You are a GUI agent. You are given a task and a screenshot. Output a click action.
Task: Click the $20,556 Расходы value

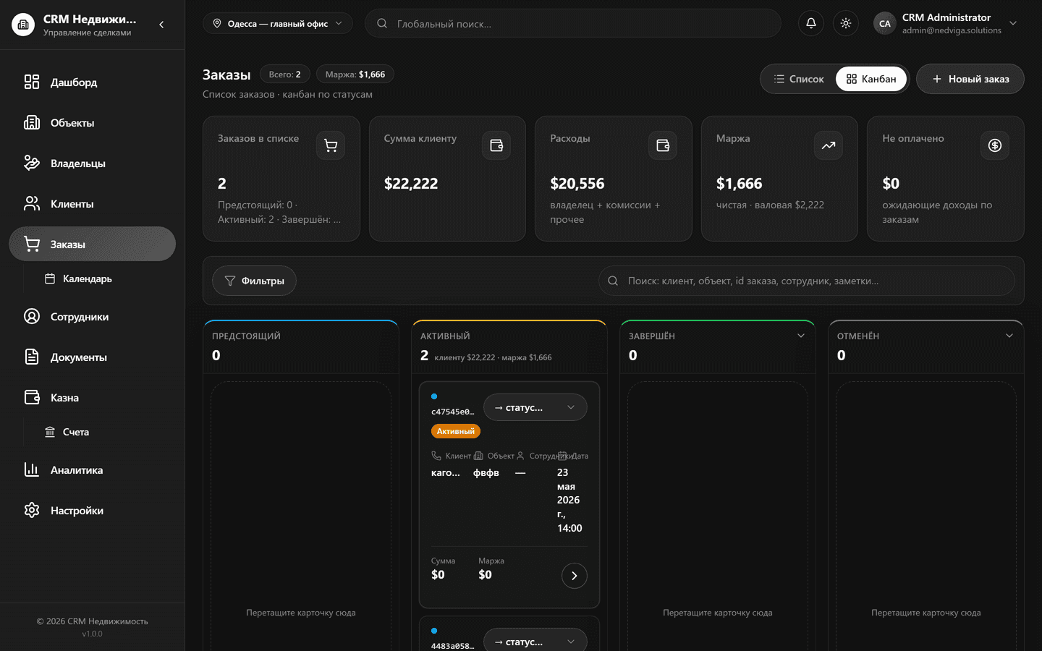pos(577,184)
